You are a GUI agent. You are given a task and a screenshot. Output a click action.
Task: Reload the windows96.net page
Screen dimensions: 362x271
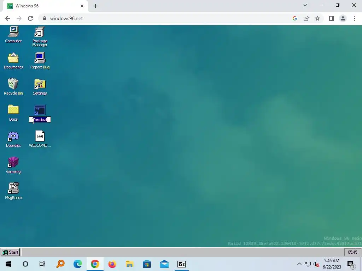[30, 18]
